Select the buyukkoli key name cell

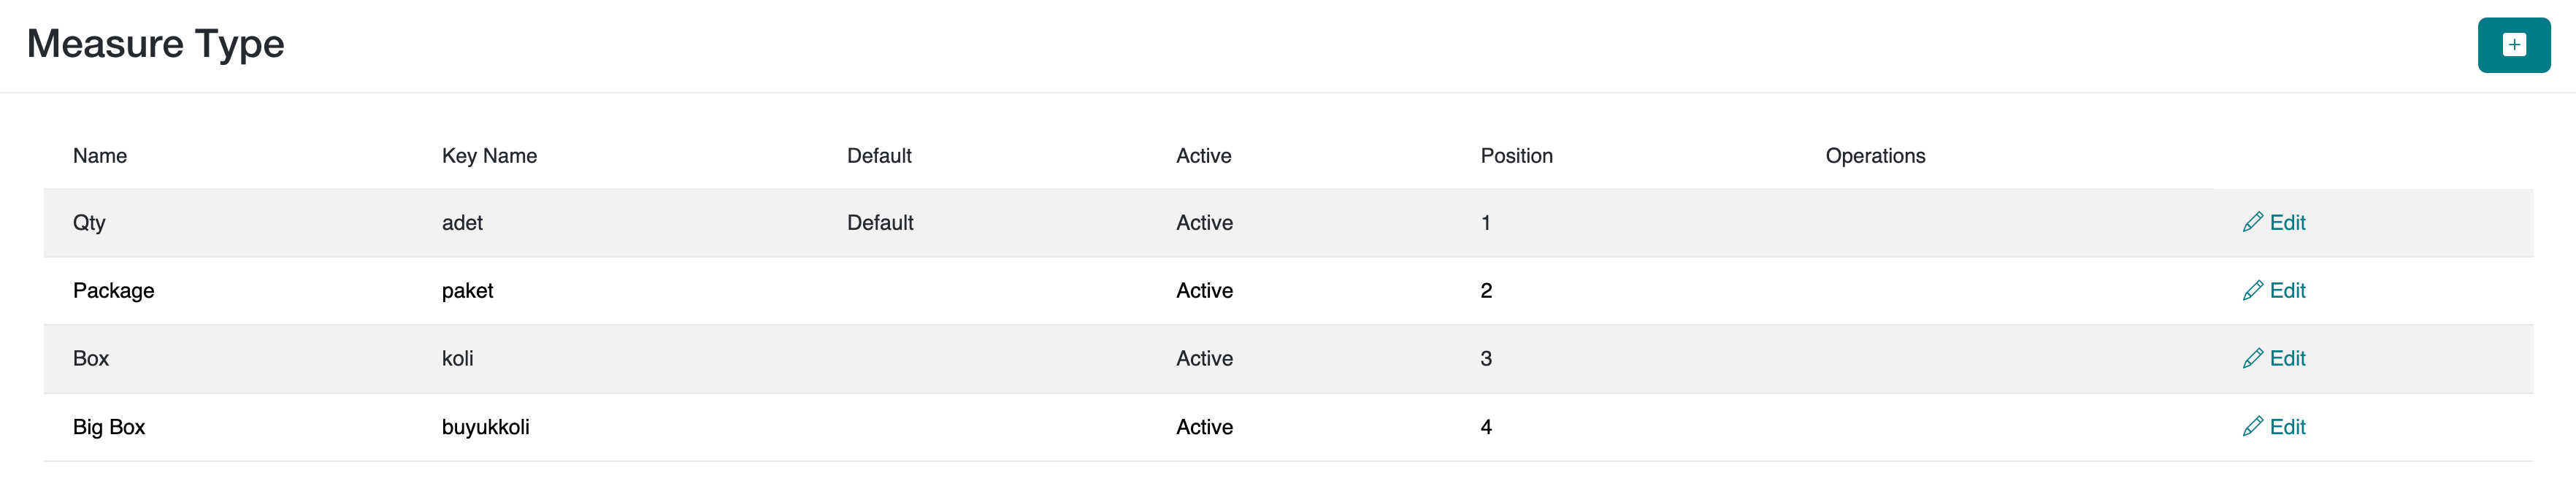click(485, 427)
